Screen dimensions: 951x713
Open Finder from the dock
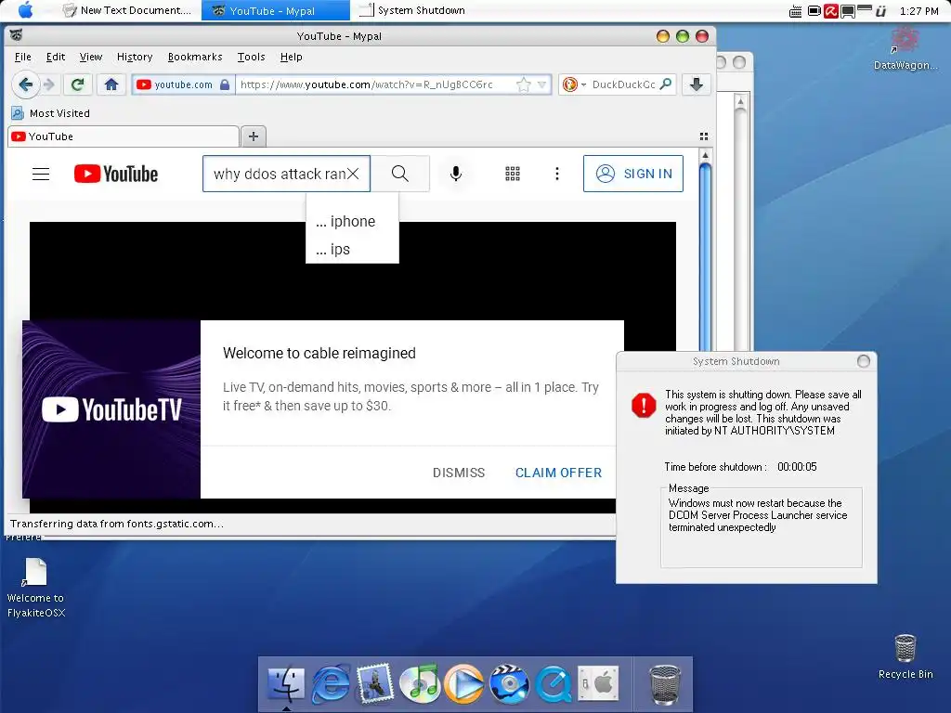(x=286, y=684)
